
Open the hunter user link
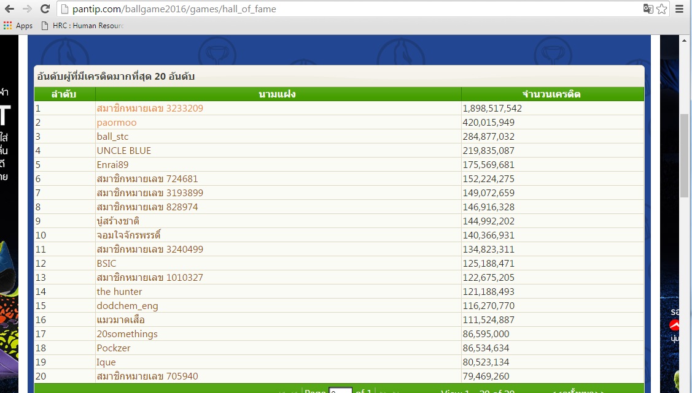[x=119, y=292]
